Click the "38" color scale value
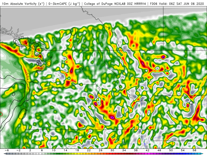 tap(136, 150)
